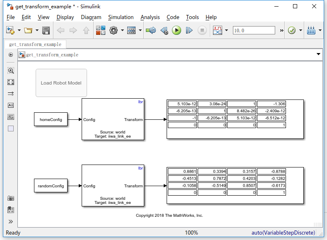This screenshot has height=240, width=327.
Task: Click the New Model icon
Action: [x=10, y=30]
